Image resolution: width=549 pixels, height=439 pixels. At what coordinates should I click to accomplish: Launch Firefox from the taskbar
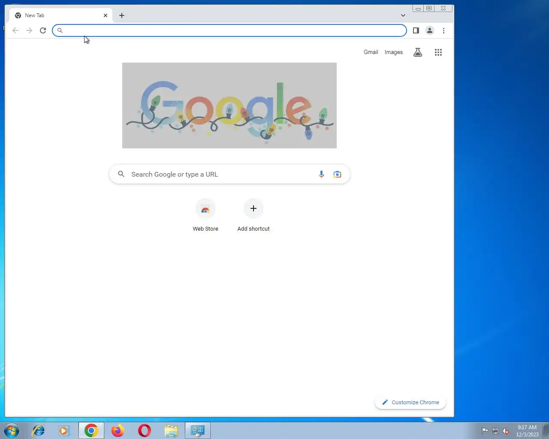pos(118,430)
